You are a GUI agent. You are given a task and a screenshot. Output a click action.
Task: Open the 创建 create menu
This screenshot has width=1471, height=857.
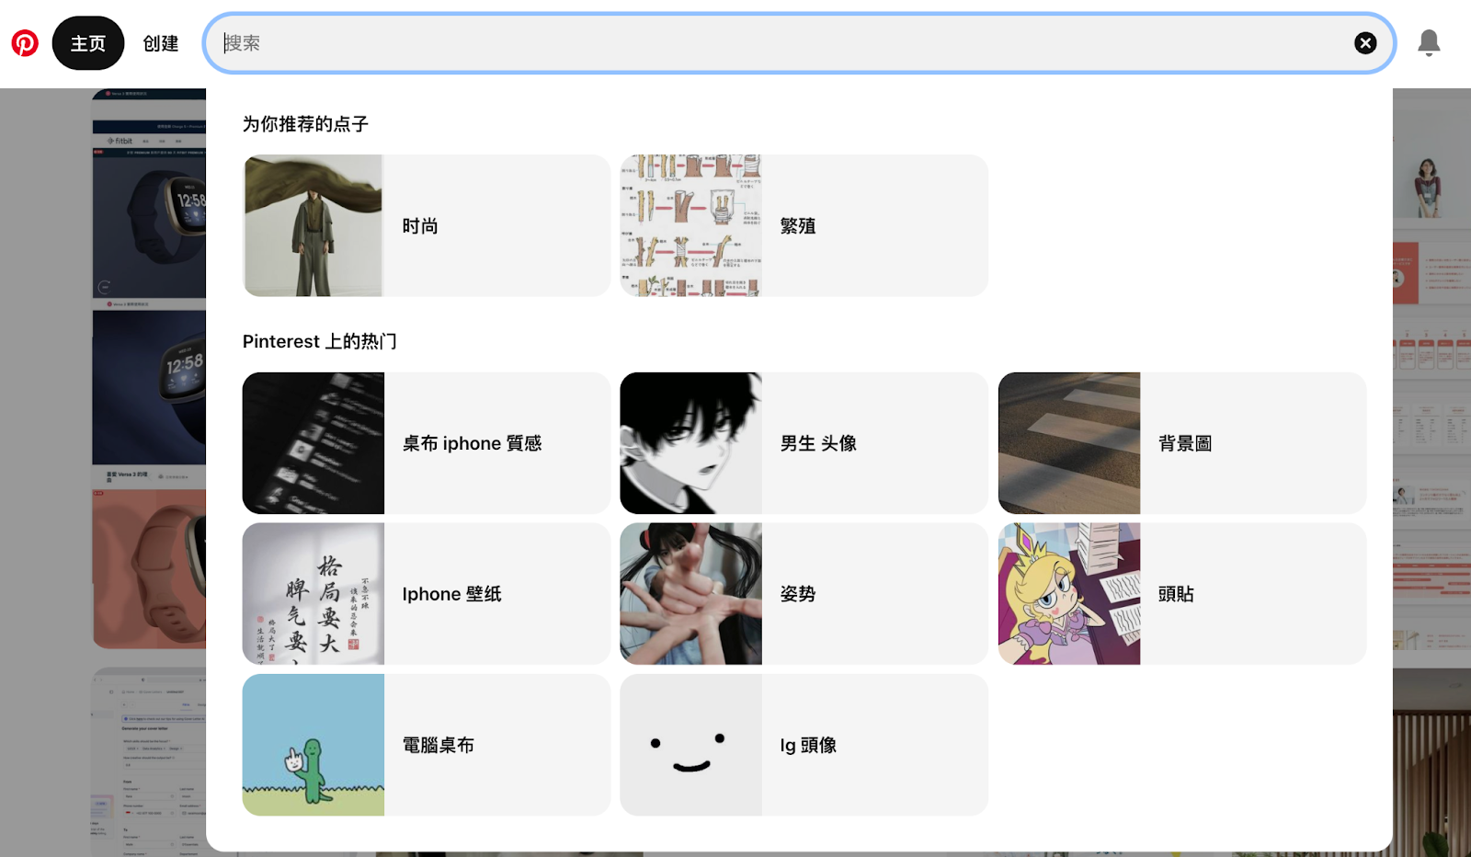tap(161, 43)
